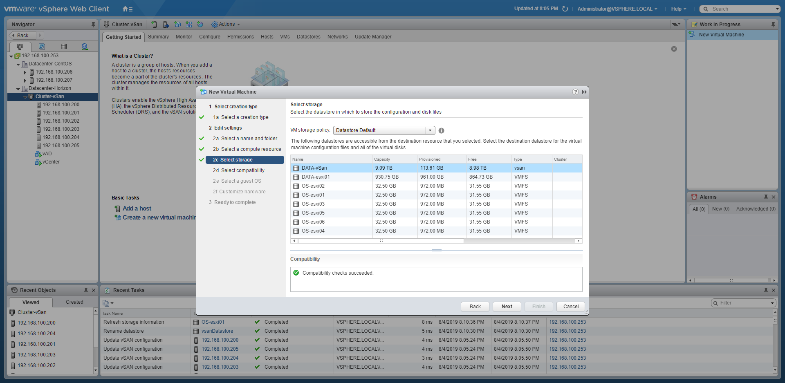Minimize dialog to Work In Progress using double-arrow icon

pos(584,92)
